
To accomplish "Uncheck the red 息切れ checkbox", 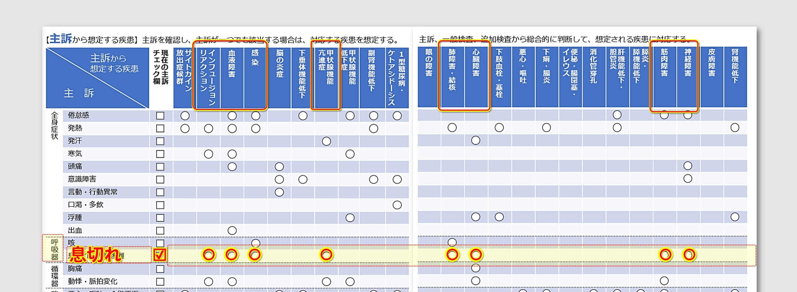I will 160,255.
